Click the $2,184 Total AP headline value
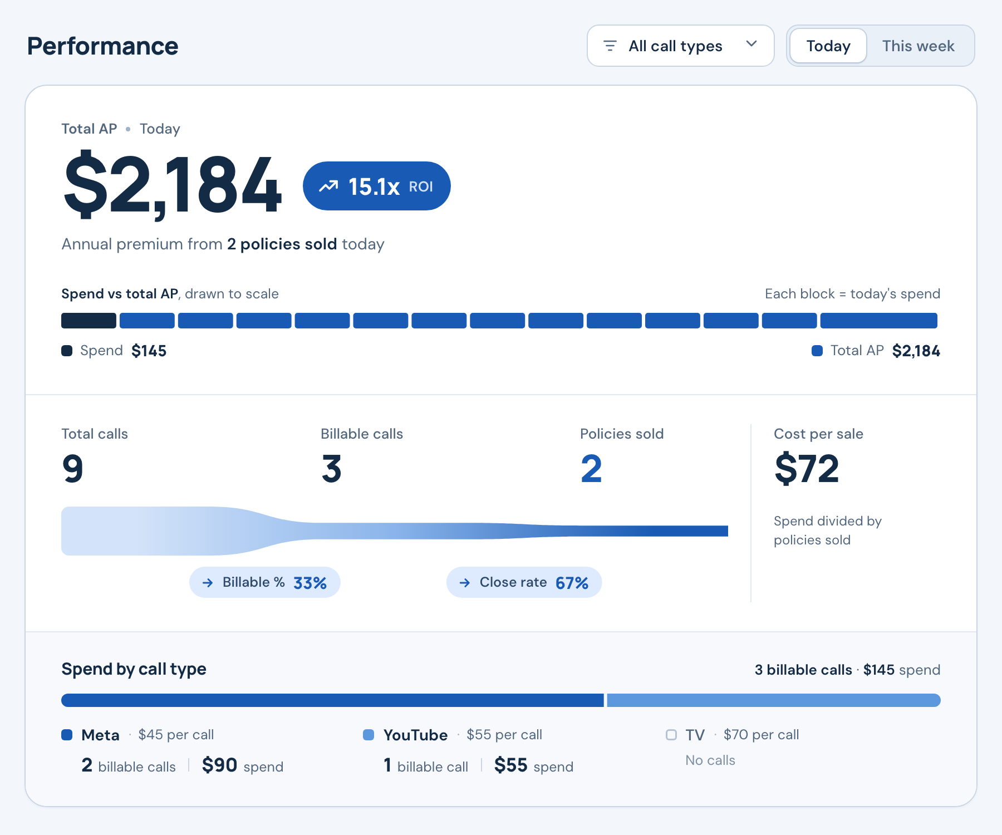This screenshot has width=1002, height=835. [x=173, y=185]
